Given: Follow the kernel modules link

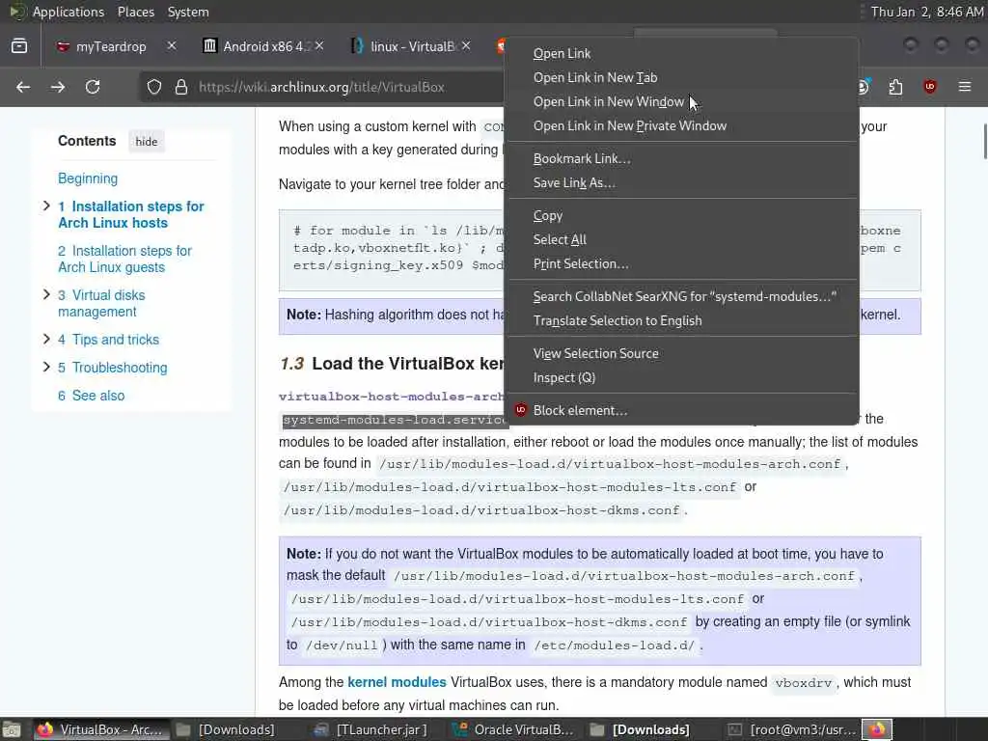Looking at the screenshot, I should 397,682.
